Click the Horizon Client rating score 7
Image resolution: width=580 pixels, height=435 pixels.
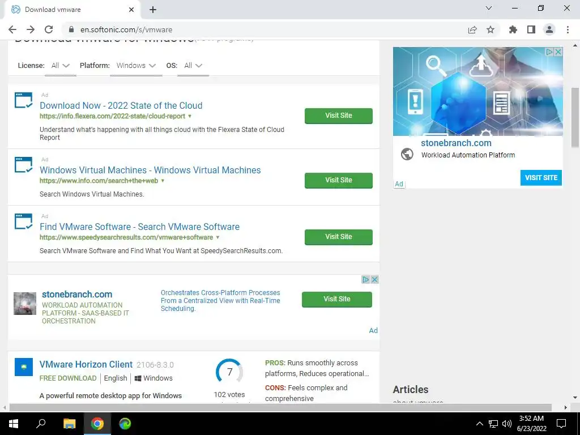pyautogui.click(x=229, y=372)
